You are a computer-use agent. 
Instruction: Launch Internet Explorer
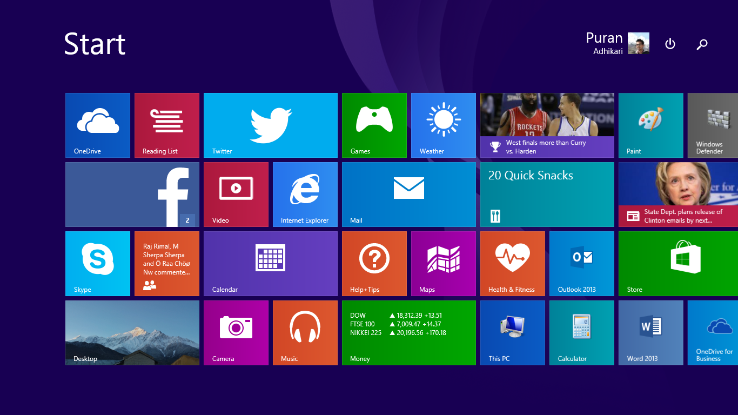305,195
